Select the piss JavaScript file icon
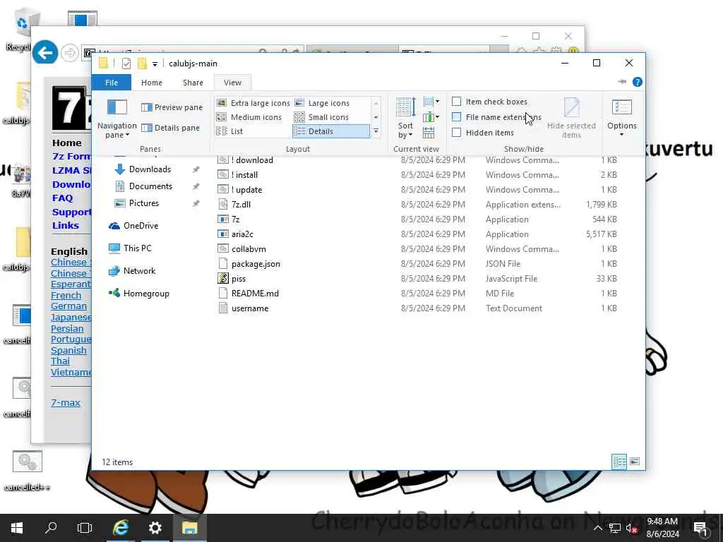Screen dimensions: 723x542 point(223,278)
